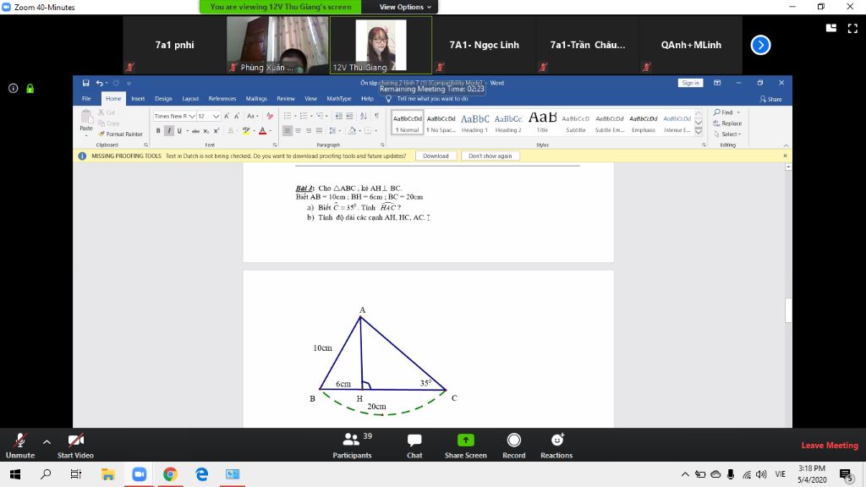The image size is (866, 487).
Task: Save the Word document with the Save icon
Action: point(85,83)
